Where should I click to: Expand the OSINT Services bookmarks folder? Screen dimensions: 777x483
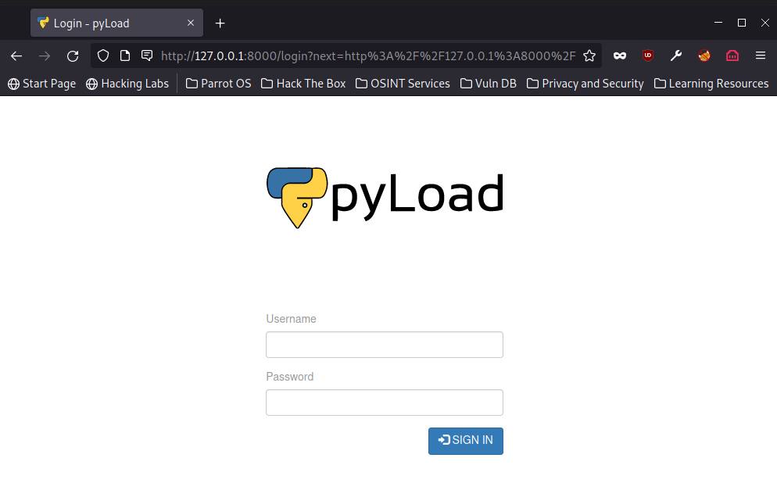[x=403, y=84]
